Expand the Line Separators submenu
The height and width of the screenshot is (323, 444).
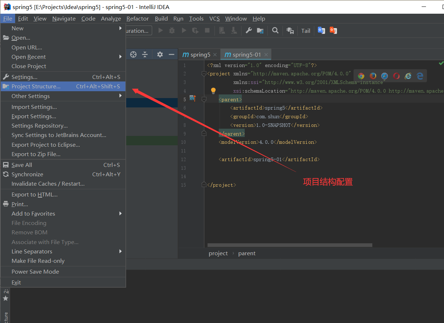[120, 251]
